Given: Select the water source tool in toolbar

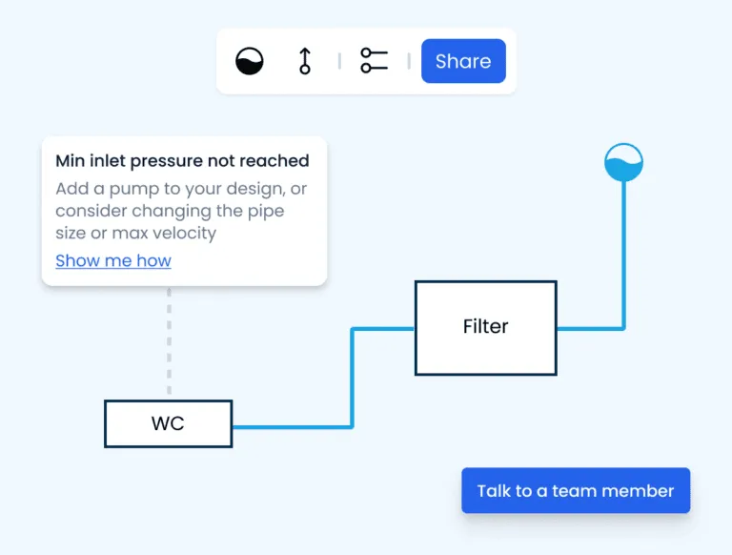Looking at the screenshot, I should click(250, 61).
